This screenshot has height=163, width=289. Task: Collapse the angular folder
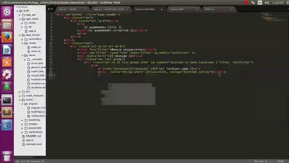(23, 104)
